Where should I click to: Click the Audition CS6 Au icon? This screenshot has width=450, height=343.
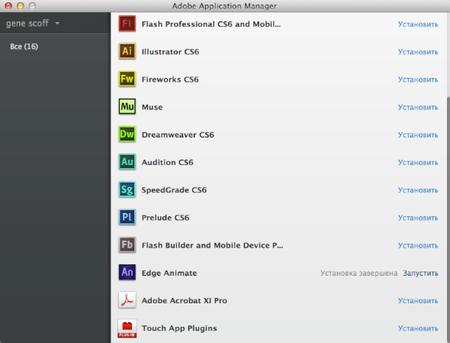(127, 162)
